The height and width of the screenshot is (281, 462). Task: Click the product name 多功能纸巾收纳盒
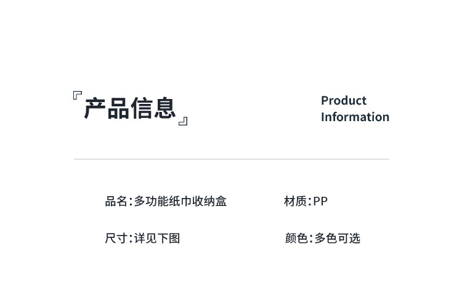(x=180, y=201)
